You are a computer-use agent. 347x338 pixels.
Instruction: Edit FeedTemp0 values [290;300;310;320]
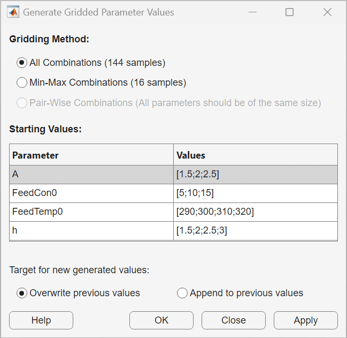255,212
